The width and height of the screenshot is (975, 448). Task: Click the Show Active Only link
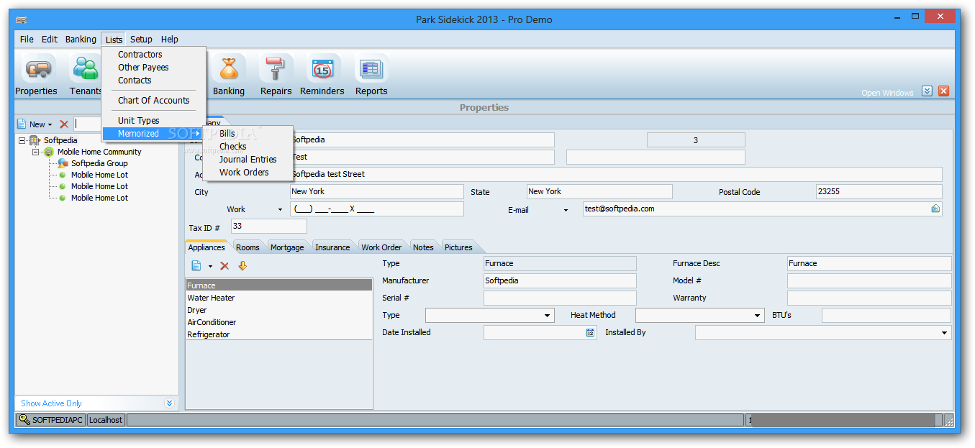click(51, 403)
